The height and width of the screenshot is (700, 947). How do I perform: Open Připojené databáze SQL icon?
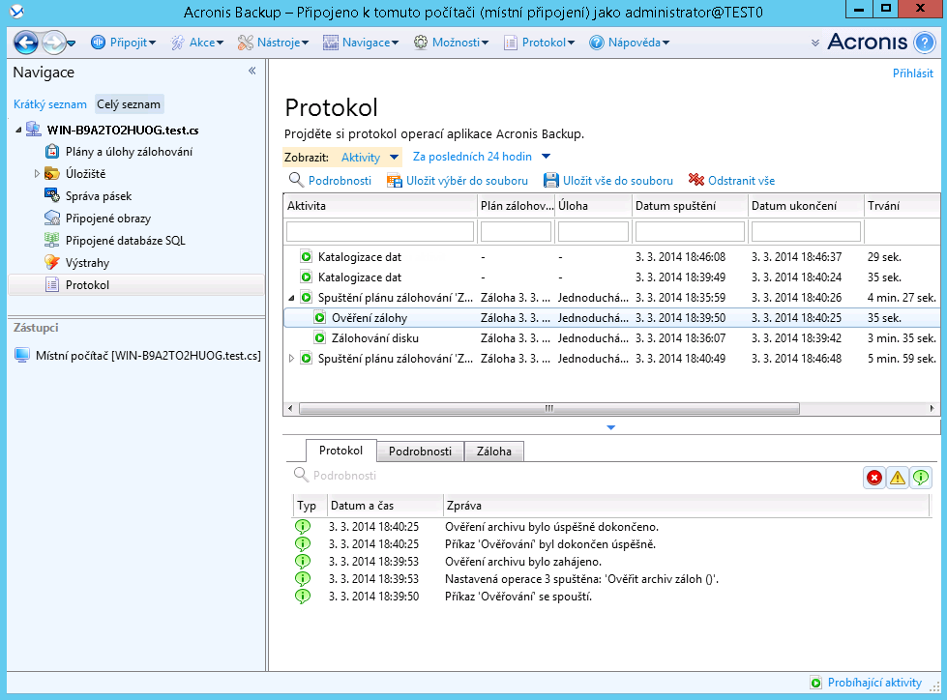pyautogui.click(x=52, y=240)
